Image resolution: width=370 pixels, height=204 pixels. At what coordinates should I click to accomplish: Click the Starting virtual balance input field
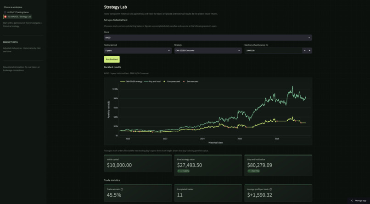point(273,50)
